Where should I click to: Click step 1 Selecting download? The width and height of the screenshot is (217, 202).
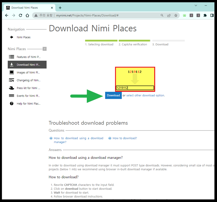click(99, 44)
